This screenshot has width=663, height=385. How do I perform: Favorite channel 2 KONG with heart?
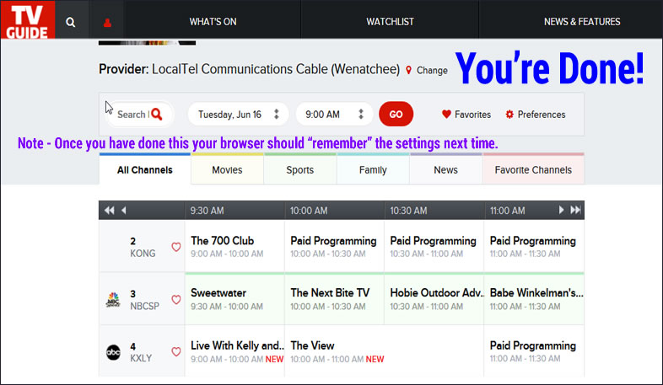(x=176, y=247)
